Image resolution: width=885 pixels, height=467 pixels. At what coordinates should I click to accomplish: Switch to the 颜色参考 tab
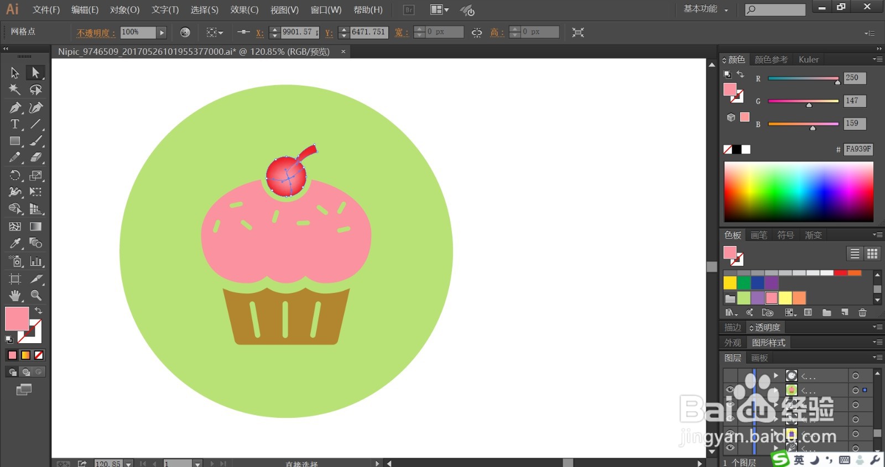[771, 60]
